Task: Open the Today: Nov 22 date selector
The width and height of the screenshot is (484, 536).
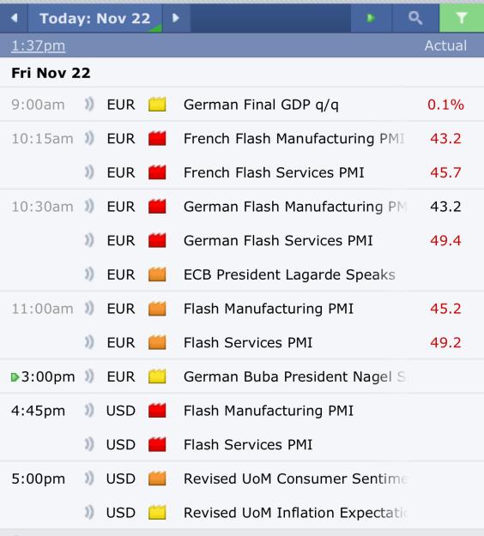Action: click(94, 18)
